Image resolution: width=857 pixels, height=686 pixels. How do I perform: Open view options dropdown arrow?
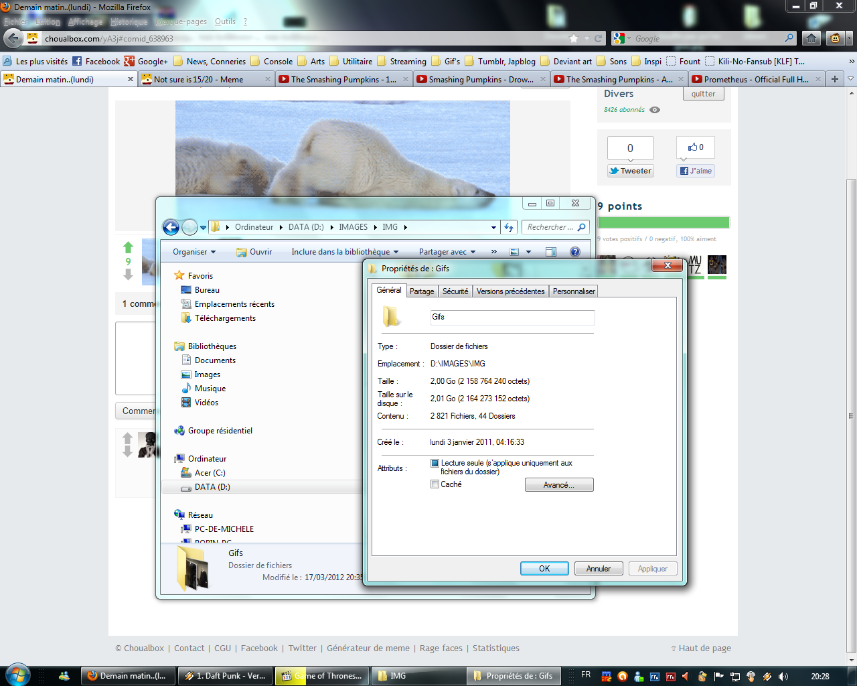coord(528,252)
